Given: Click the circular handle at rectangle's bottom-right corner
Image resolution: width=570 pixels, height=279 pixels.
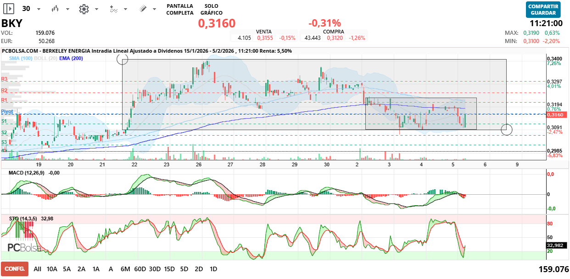Looking at the screenshot, I should [x=506, y=130].
